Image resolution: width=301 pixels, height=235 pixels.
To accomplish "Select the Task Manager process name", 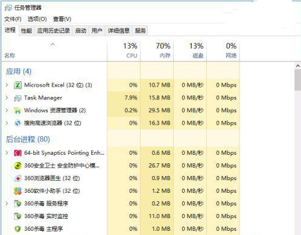I will [x=43, y=98].
